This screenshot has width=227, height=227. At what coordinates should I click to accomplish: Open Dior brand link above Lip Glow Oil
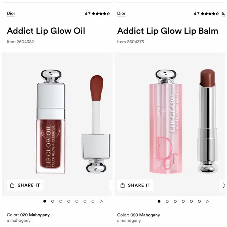[x=11, y=13]
